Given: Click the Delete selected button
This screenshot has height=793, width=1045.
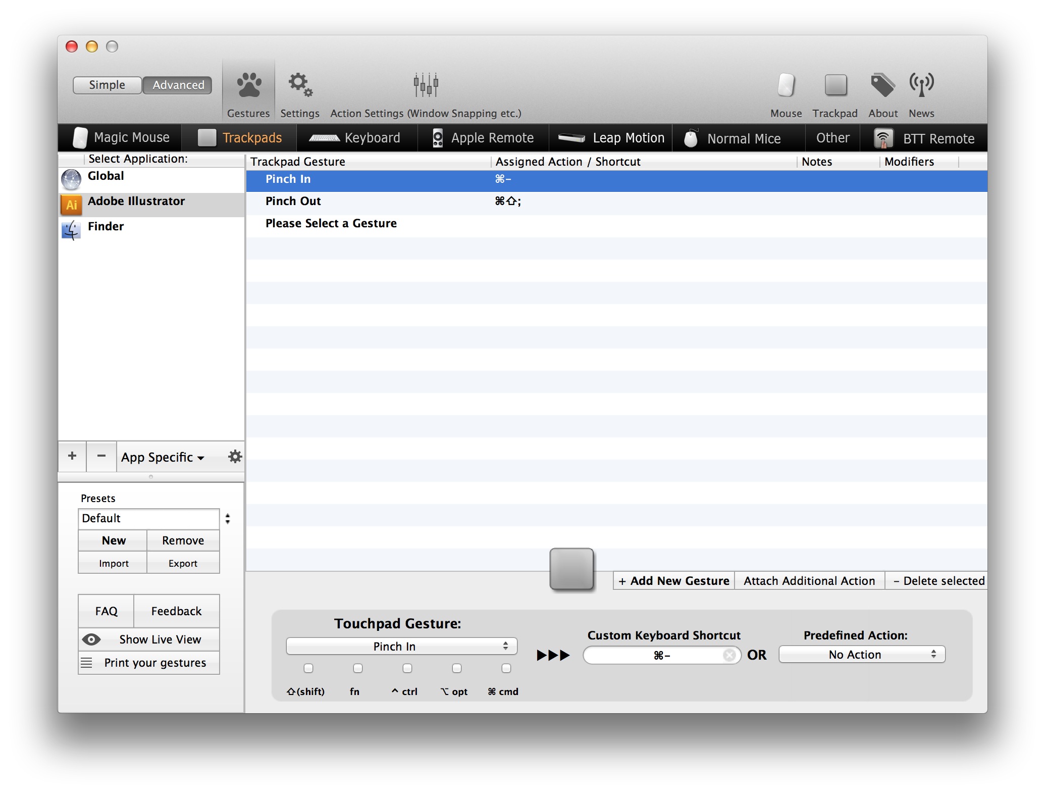Looking at the screenshot, I should click(x=938, y=581).
